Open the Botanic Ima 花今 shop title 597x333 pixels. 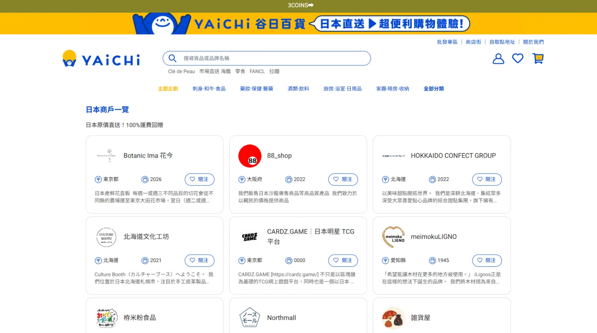(148, 156)
